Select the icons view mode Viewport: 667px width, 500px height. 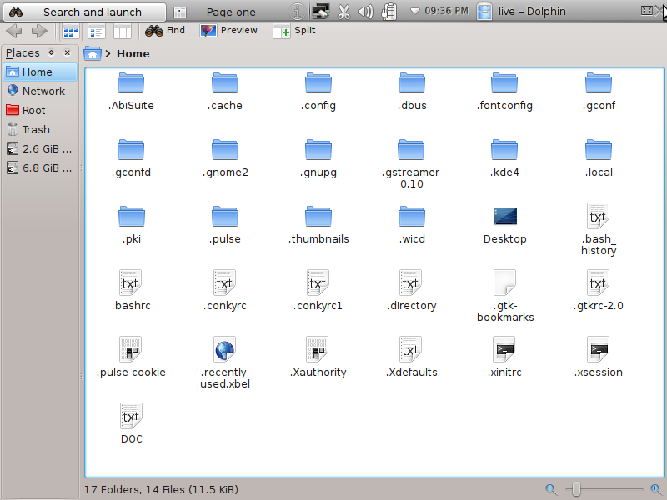tap(70, 32)
